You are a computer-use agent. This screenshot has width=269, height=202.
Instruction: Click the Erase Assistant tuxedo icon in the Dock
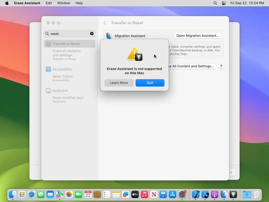(233, 194)
